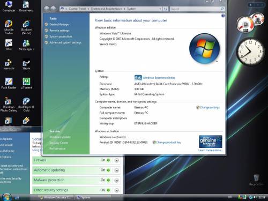
Task: Expand the Malware protection section chevron
Action: (117, 180)
